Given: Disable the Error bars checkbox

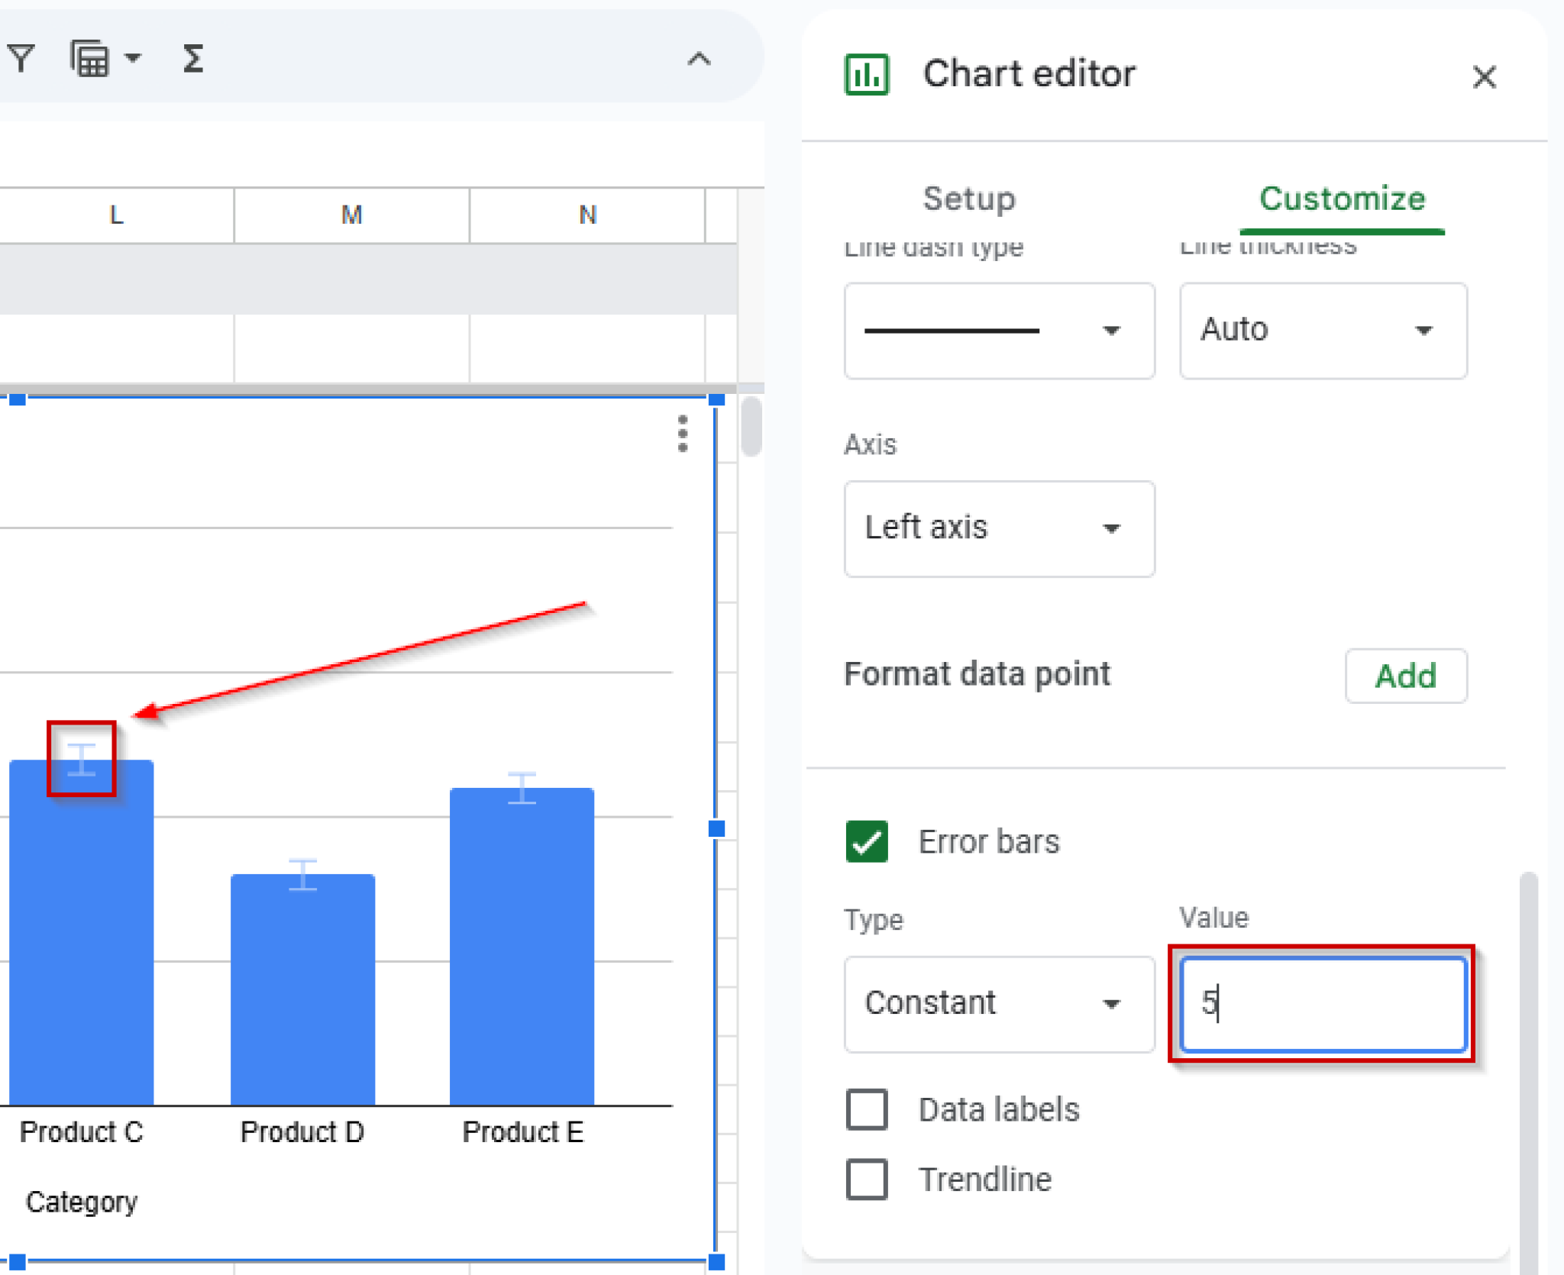Looking at the screenshot, I should click(x=867, y=842).
